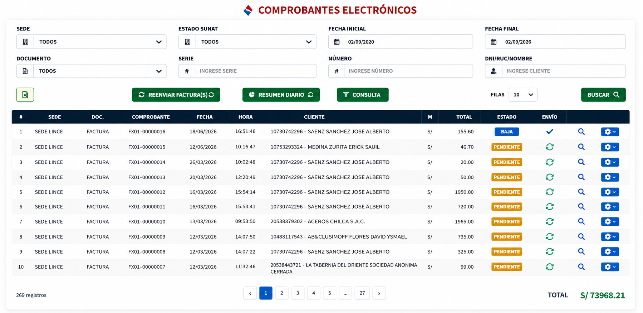Click sync icon for FX01-00000008 row

[550, 252]
